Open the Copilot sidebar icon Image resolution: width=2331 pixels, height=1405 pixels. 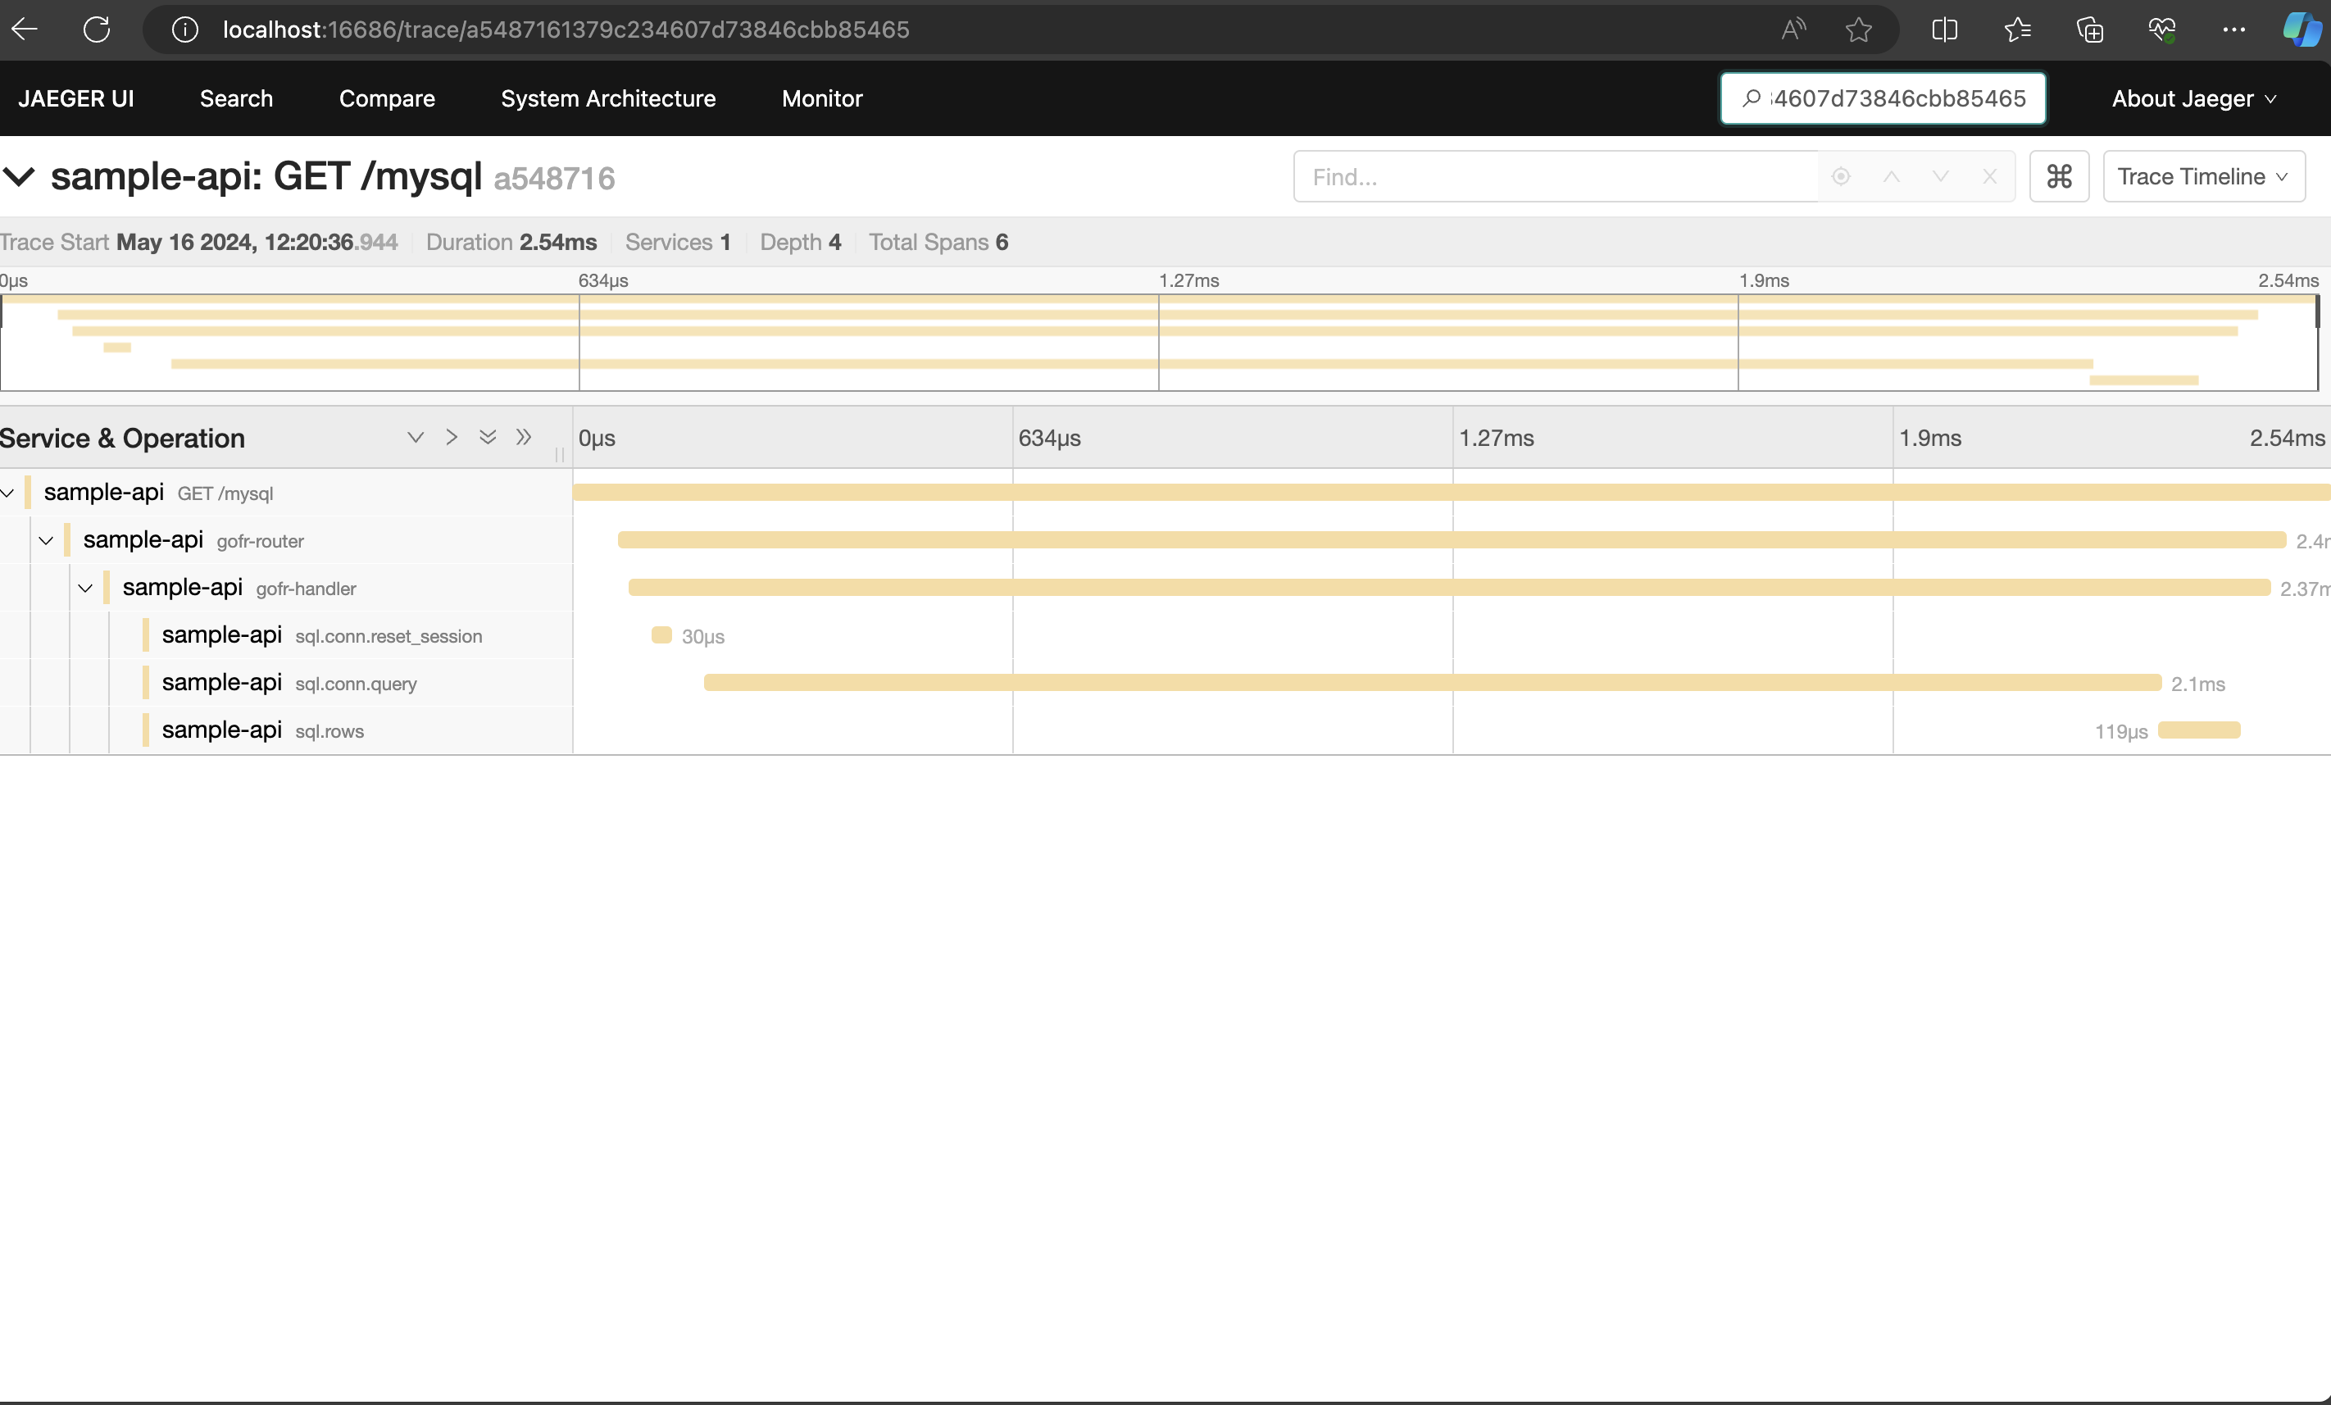pos(2301,30)
